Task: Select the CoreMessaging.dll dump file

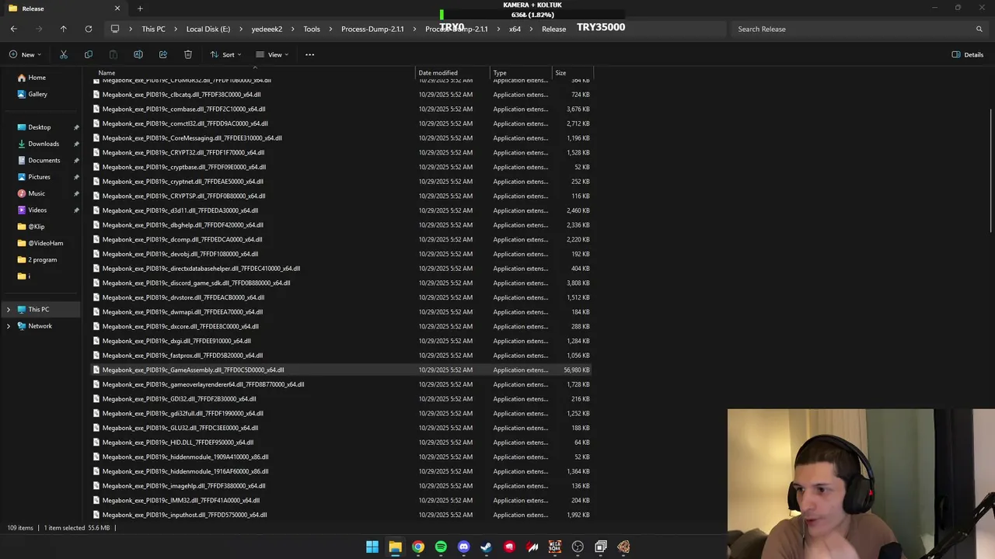Action: pos(341,138)
